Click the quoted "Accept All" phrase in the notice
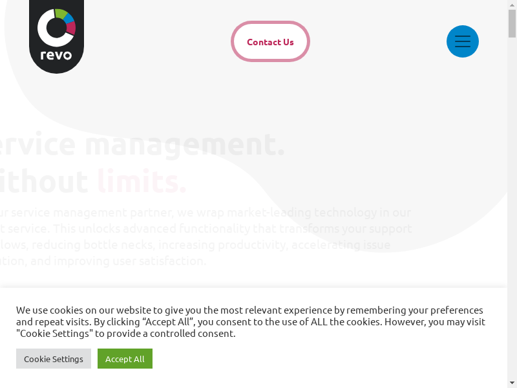The height and width of the screenshot is (388, 517). [x=168, y=321]
